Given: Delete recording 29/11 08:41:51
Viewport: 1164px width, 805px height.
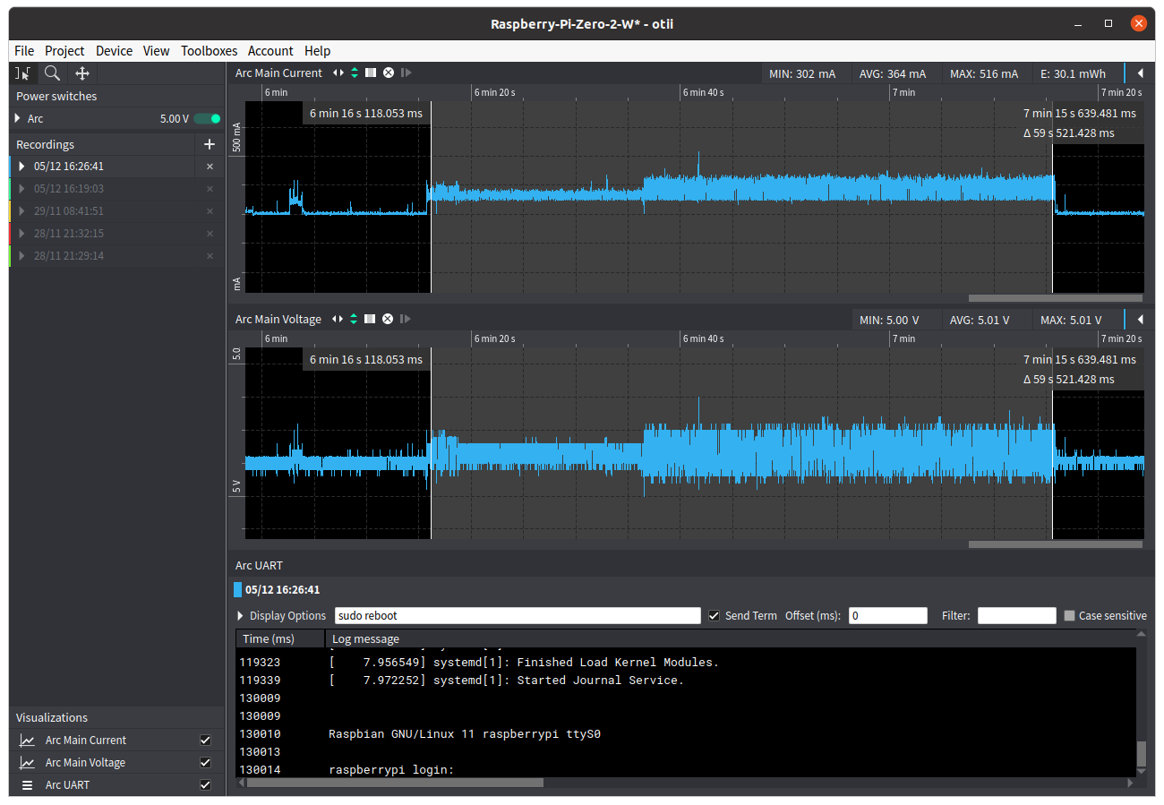Looking at the screenshot, I should tap(210, 211).
